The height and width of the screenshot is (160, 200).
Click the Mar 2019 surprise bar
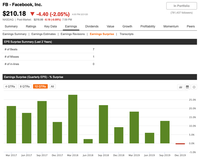pos(134,127)
